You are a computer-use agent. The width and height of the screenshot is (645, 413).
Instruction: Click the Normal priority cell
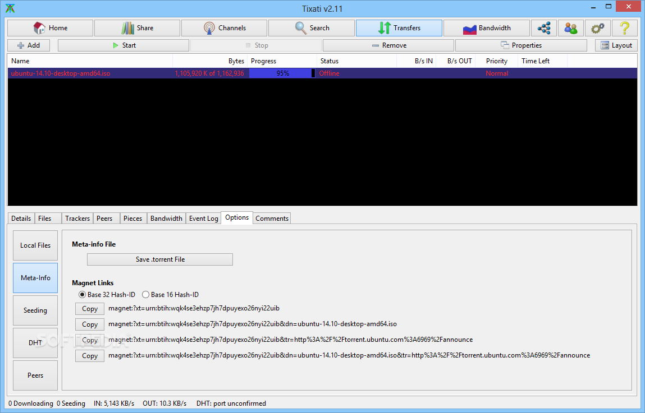click(x=496, y=73)
